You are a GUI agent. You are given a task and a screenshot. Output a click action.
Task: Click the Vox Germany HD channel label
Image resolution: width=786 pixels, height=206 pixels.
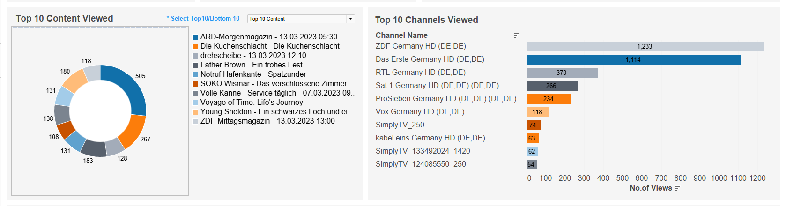(420, 112)
